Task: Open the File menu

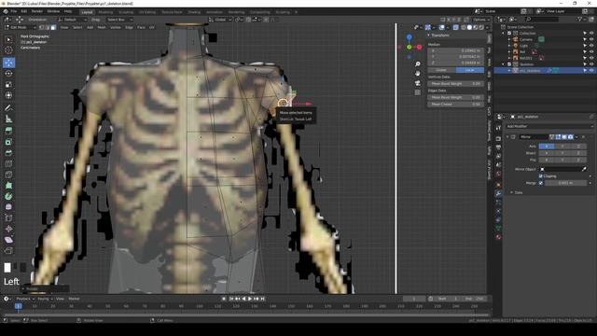Action: pos(14,11)
